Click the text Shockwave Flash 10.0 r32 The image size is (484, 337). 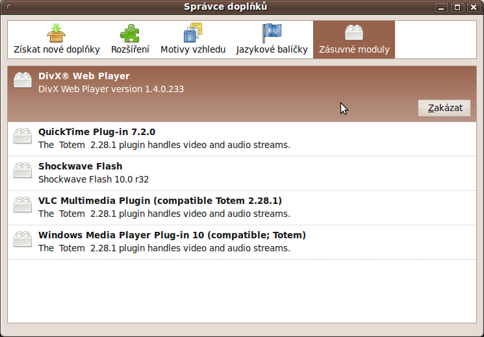pyautogui.click(x=94, y=179)
